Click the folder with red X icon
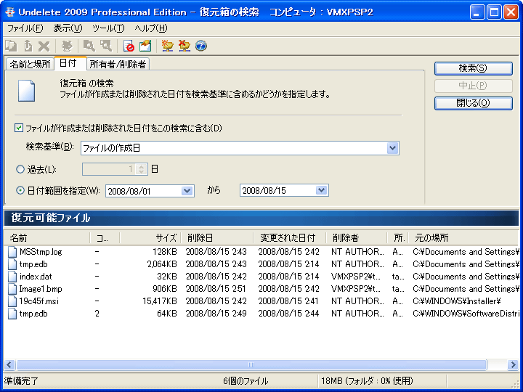 coord(184,46)
